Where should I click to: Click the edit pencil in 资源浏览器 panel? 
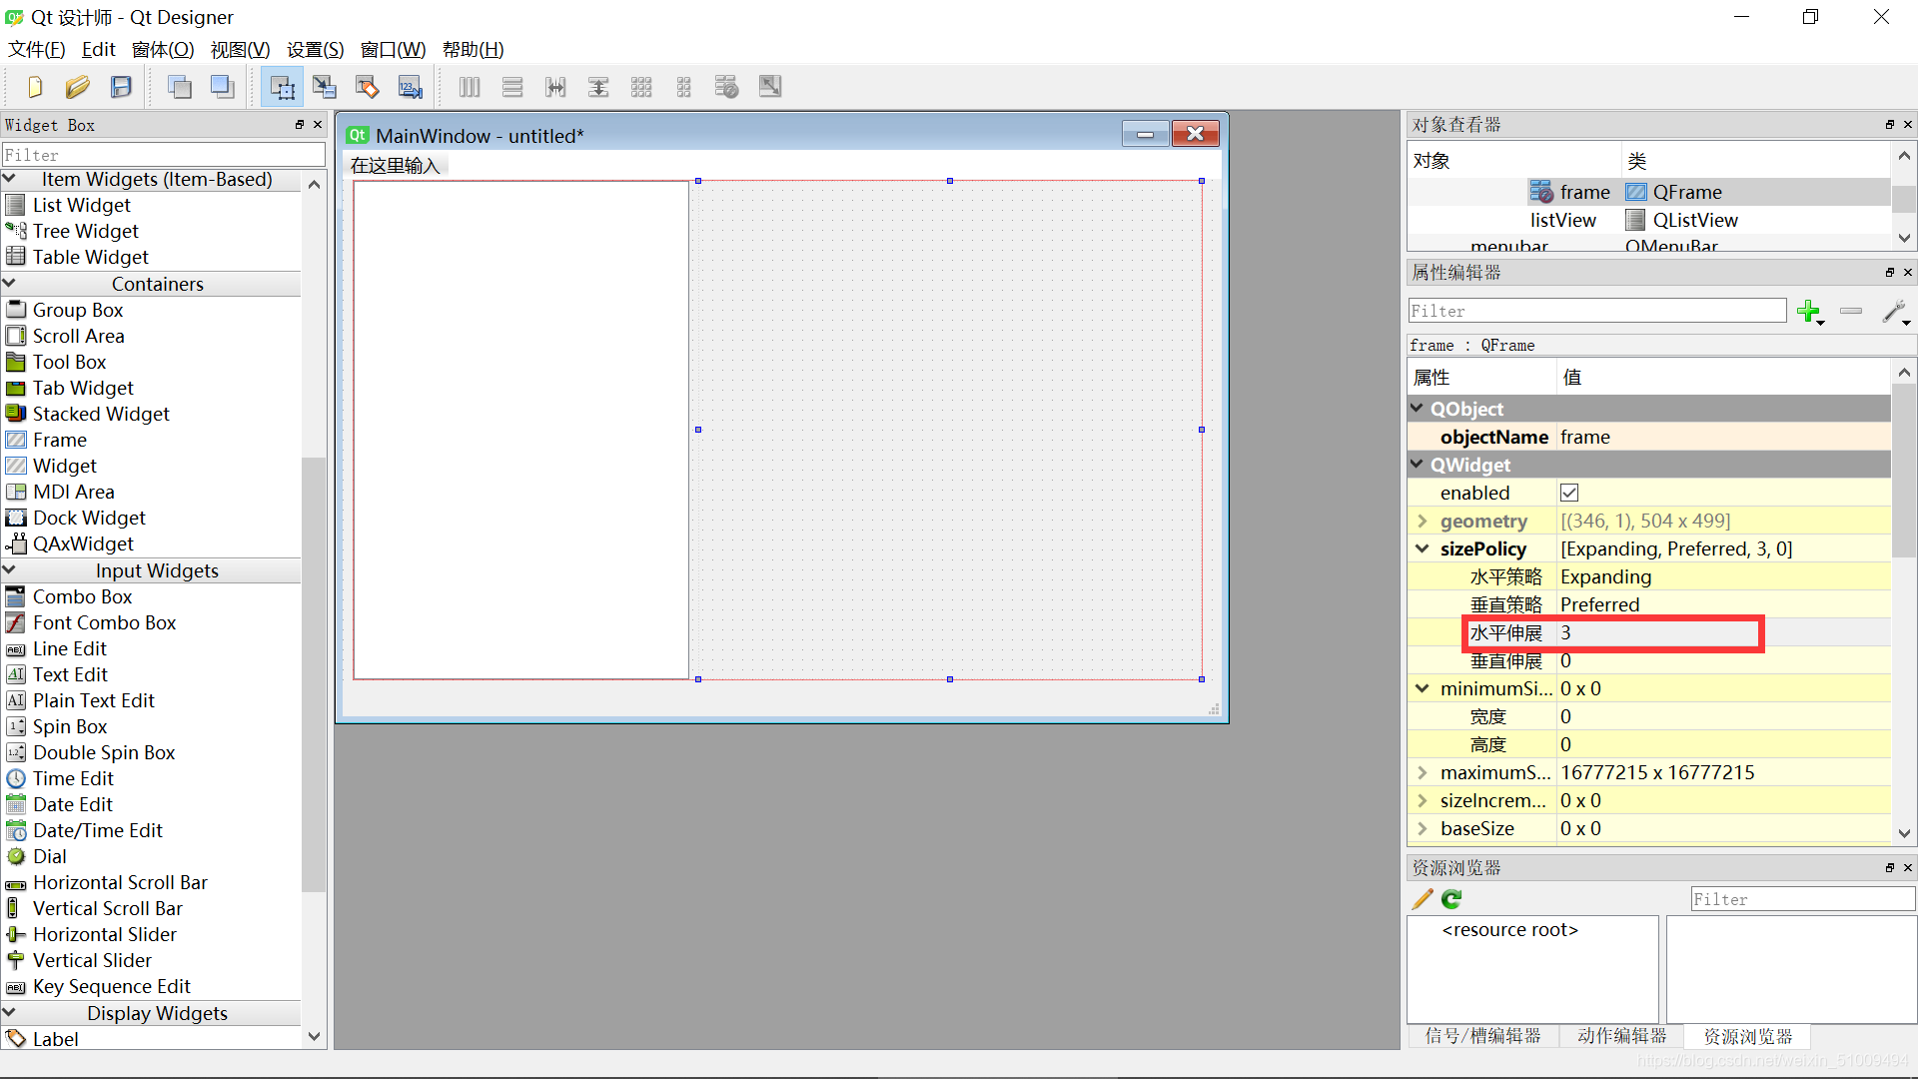coord(1421,899)
